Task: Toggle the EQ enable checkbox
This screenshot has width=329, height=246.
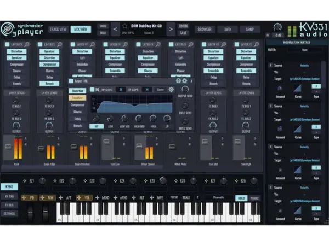Action: [92, 90]
